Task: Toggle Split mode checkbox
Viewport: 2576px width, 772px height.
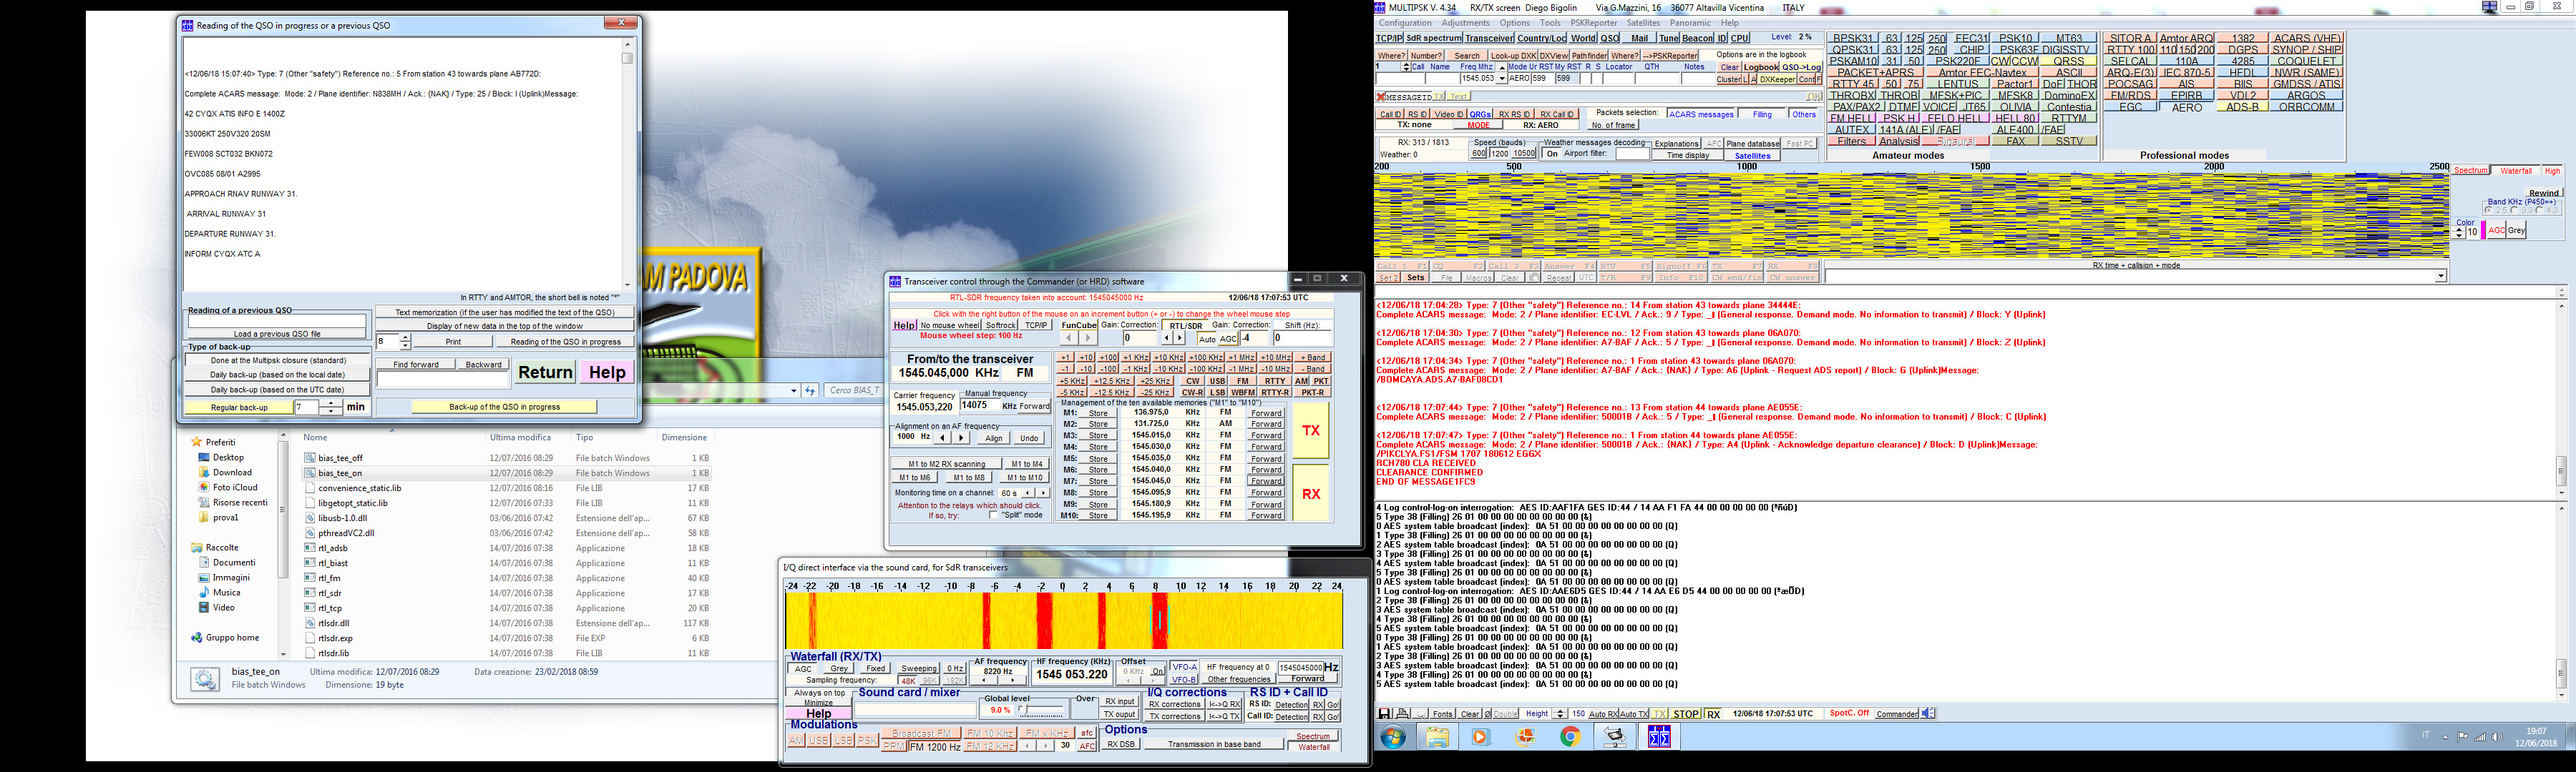Action: click(x=994, y=515)
